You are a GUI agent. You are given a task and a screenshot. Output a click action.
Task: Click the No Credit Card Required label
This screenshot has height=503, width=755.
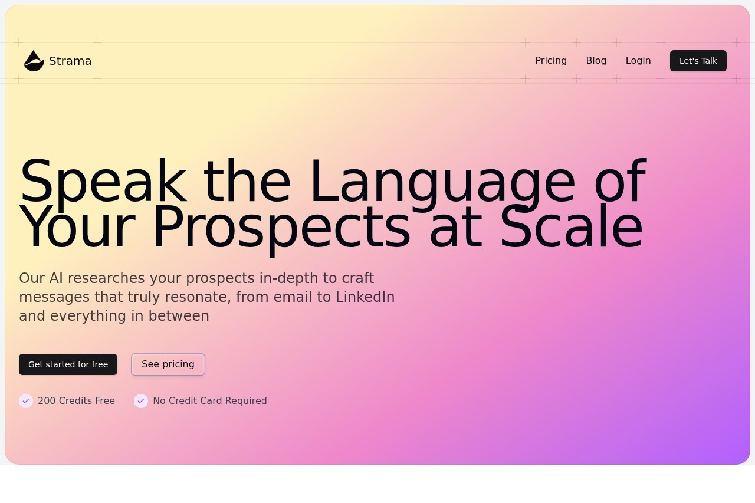[x=210, y=401]
